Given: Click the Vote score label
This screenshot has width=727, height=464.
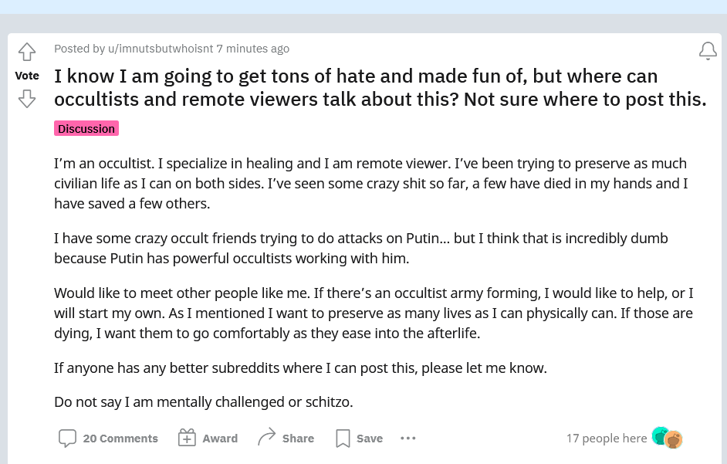Looking at the screenshot, I should (27, 76).
